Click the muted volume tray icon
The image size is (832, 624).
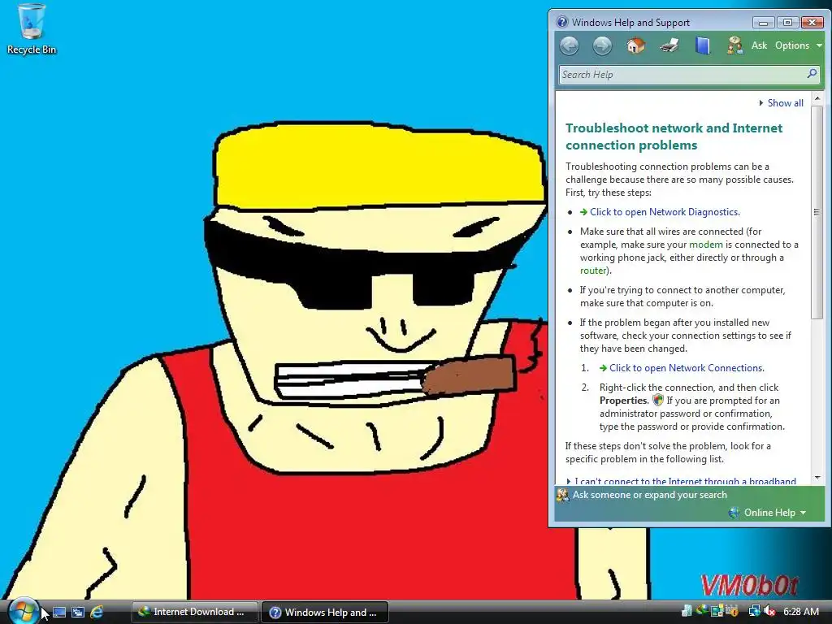click(769, 612)
